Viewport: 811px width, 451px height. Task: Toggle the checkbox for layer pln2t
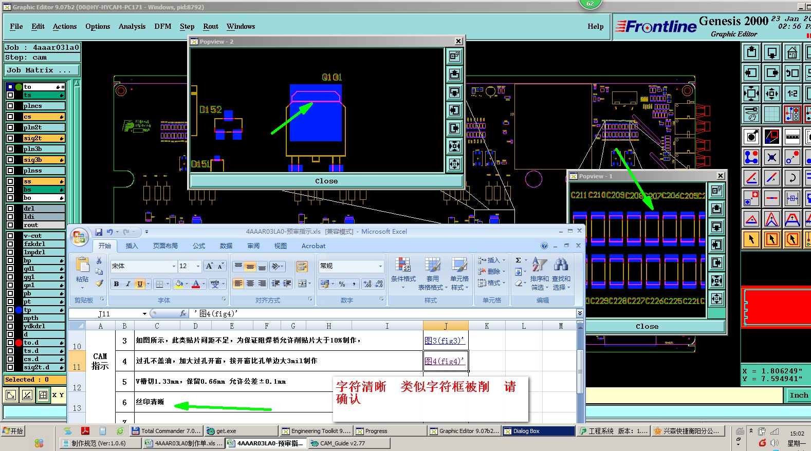(10, 127)
